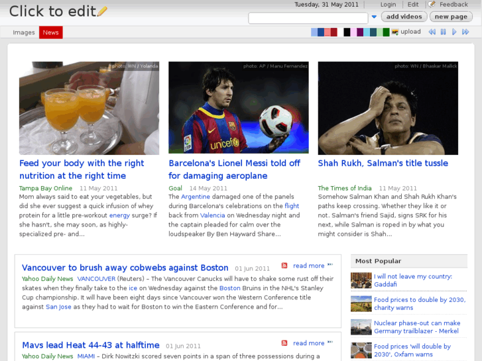This screenshot has width=482, height=361.
Task: Open 'I will not leave my country: Gaddafi'
Action: pos(413,280)
